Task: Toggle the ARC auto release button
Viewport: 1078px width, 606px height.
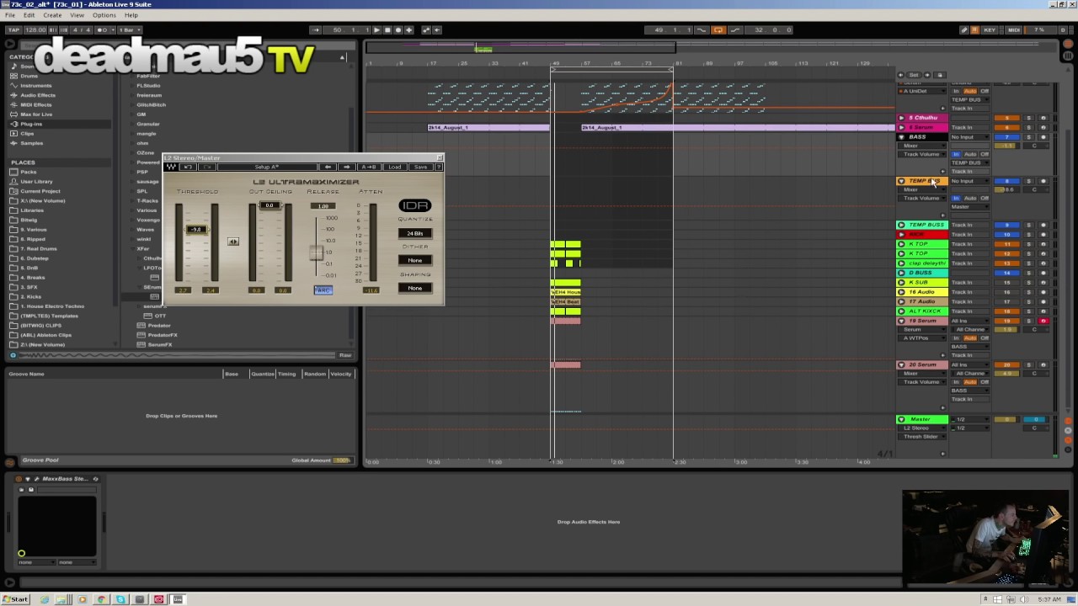Action: pos(323,290)
